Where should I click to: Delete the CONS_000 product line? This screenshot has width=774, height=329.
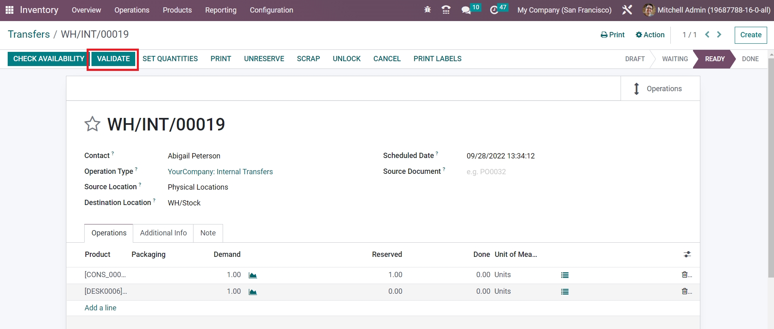[x=685, y=275]
